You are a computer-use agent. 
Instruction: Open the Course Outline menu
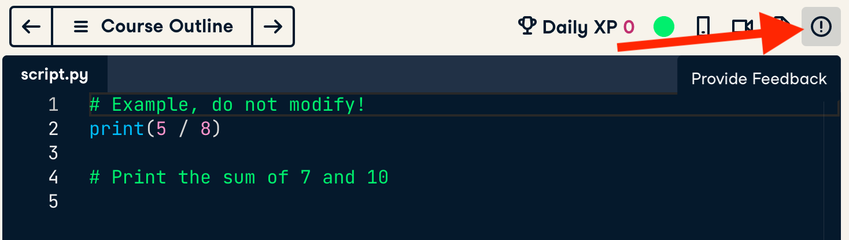[x=167, y=27]
